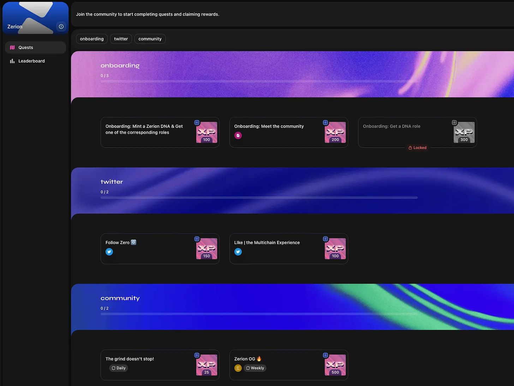
Task: Open the locked Get a DNA role quest
Action: [x=417, y=132]
